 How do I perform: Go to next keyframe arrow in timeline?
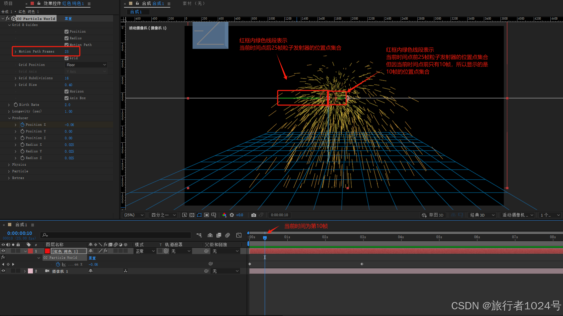point(13,264)
